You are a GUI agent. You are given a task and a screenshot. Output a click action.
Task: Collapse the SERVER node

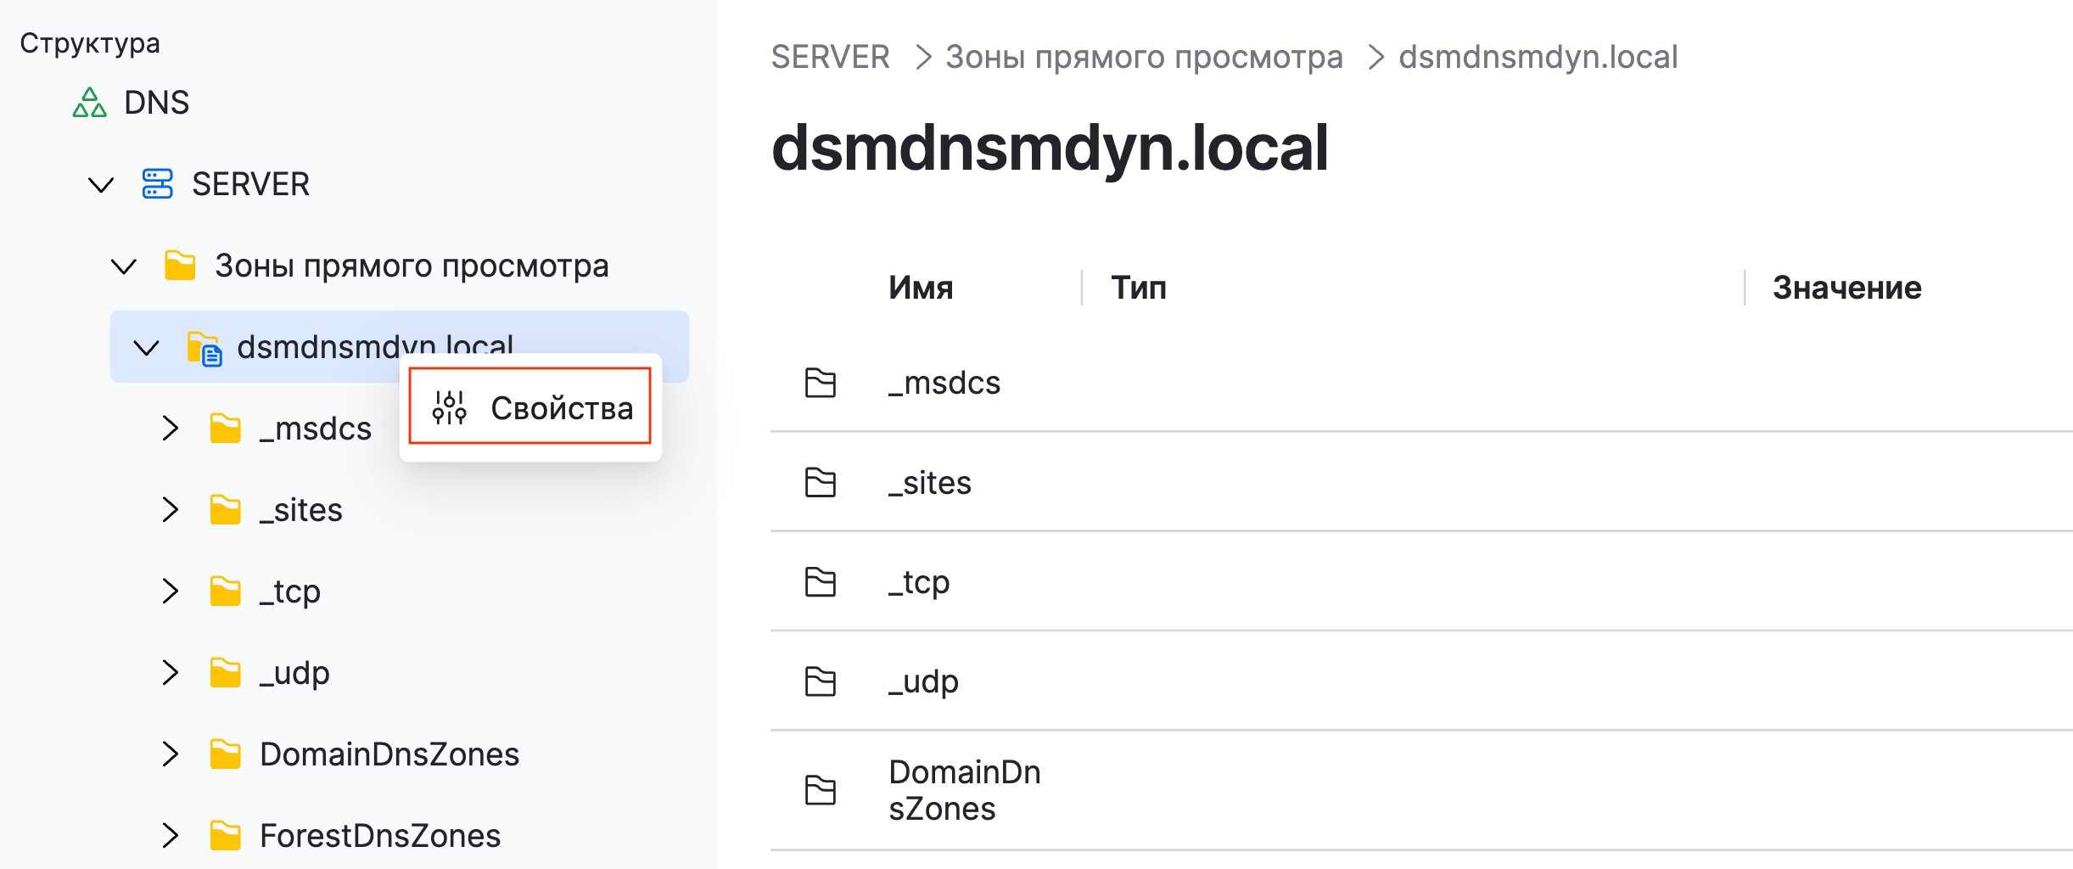101,184
